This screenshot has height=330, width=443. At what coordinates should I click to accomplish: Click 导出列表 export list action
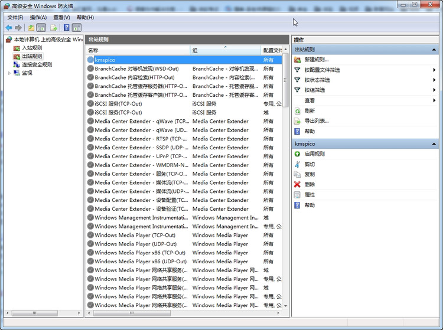(316, 120)
